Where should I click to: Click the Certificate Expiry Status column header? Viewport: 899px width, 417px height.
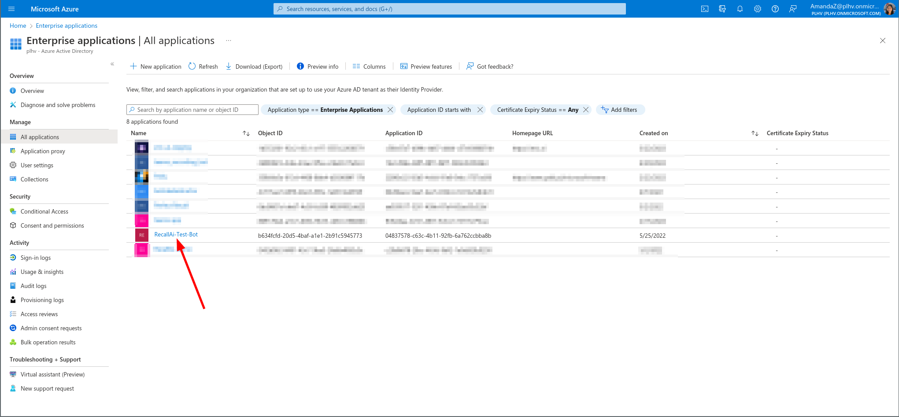click(797, 133)
